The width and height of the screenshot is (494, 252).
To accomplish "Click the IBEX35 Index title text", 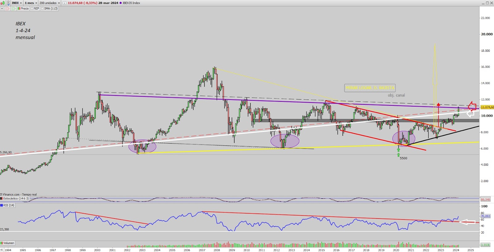I will pos(131,3).
